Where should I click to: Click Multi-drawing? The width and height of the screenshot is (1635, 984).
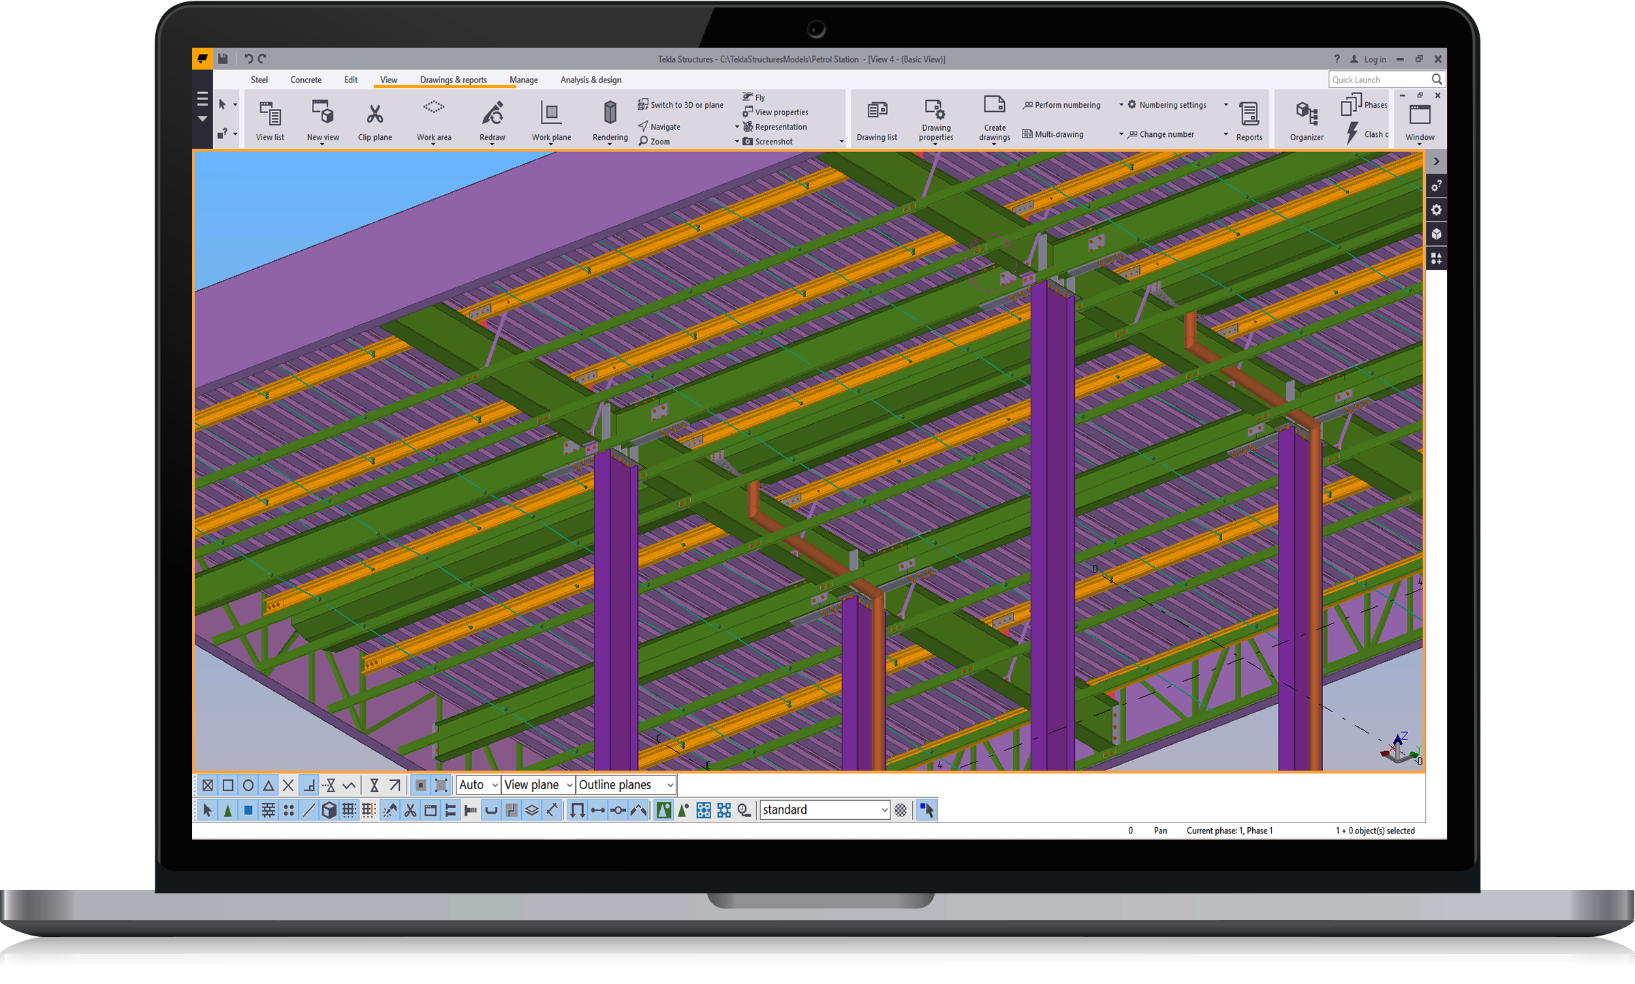[1053, 134]
